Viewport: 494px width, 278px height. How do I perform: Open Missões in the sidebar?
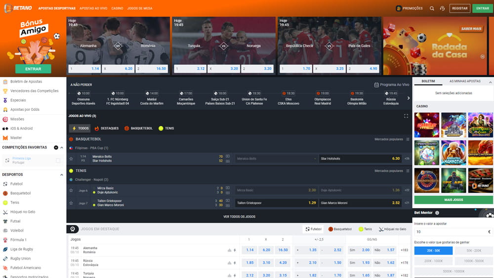pyautogui.click(x=17, y=119)
